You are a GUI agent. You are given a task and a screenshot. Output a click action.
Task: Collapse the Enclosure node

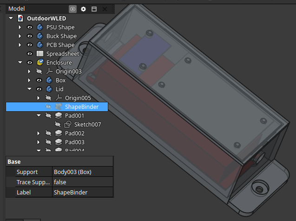point(20,62)
